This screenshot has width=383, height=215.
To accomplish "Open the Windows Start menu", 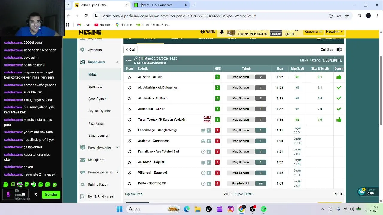I will [119, 209].
